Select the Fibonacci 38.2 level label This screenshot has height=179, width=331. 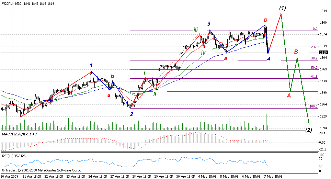(x=314, y=58)
